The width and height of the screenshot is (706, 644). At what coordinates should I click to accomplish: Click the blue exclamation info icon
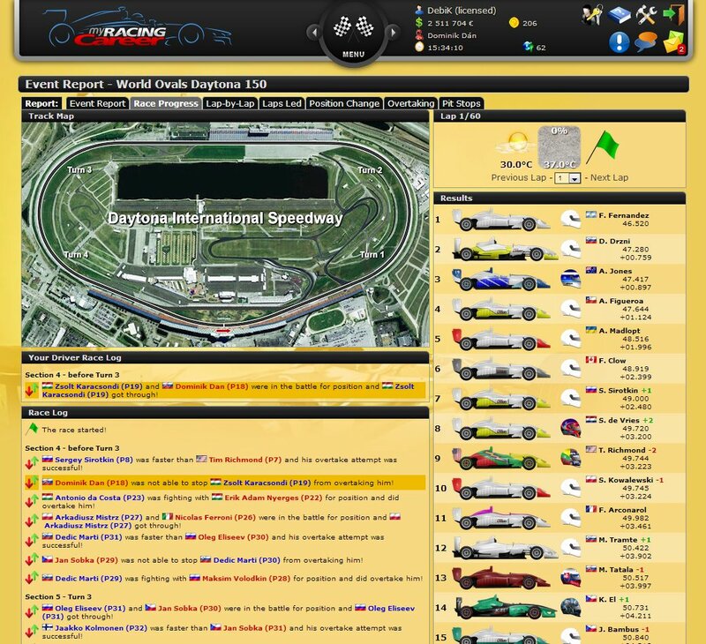pos(618,41)
